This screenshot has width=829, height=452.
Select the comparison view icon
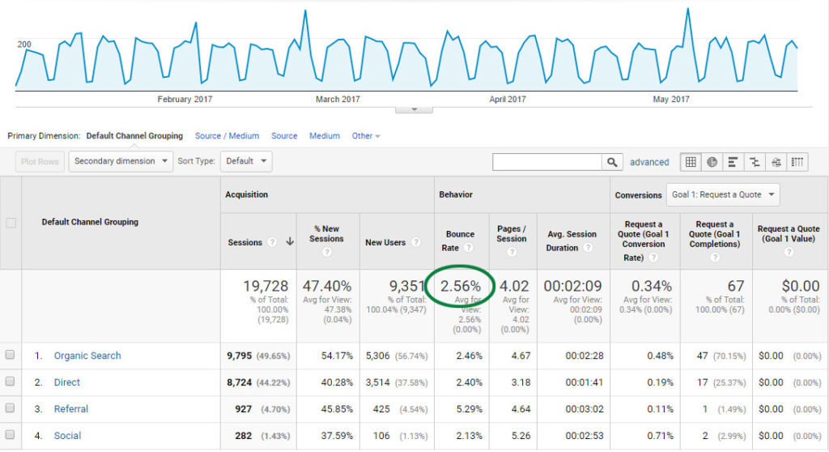coord(755,162)
